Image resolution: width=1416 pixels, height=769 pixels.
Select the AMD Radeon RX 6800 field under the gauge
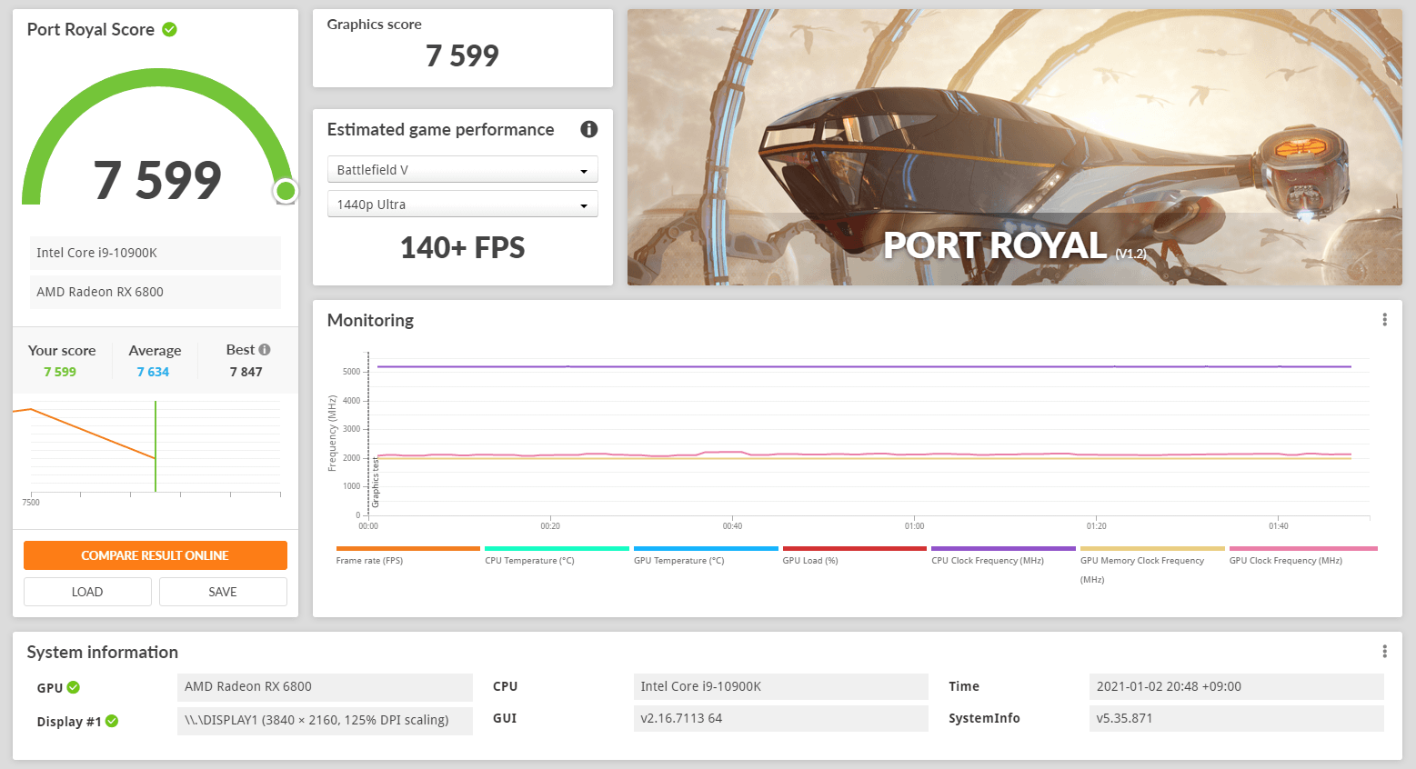click(x=156, y=292)
